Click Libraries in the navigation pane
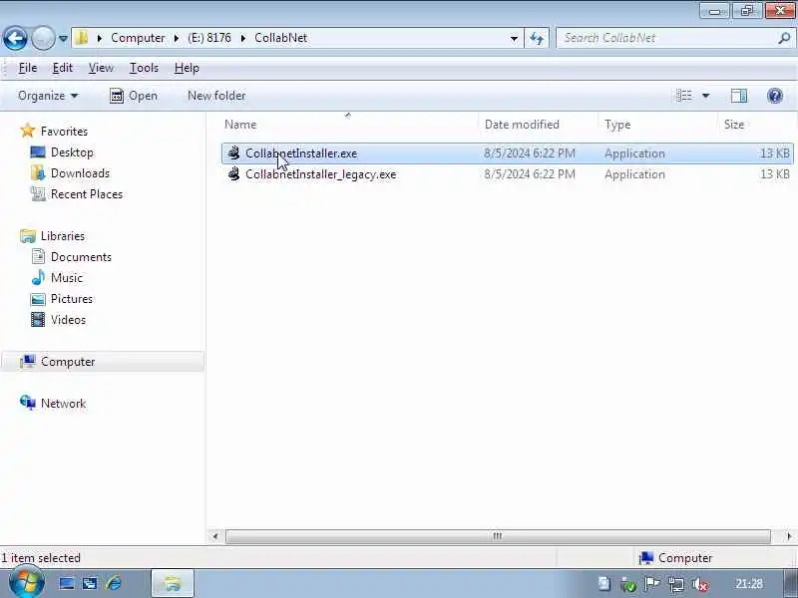This screenshot has width=798, height=598. click(x=63, y=236)
